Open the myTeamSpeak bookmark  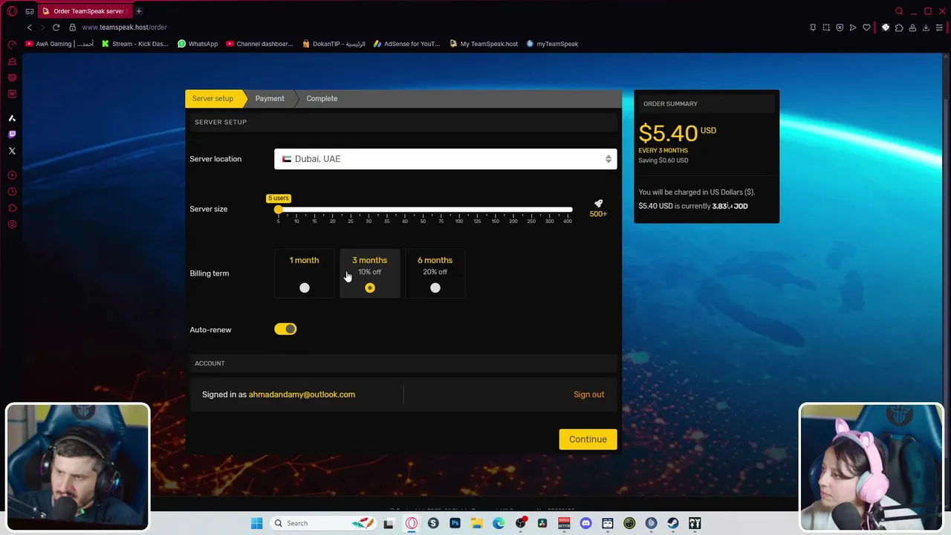[x=552, y=44]
